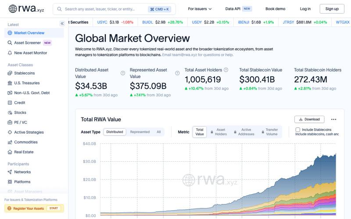Click the Download chart button

pos(309,119)
